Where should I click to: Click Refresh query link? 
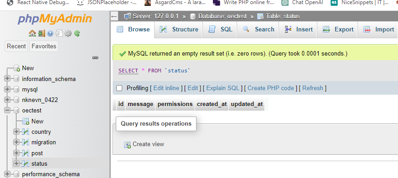click(x=313, y=88)
